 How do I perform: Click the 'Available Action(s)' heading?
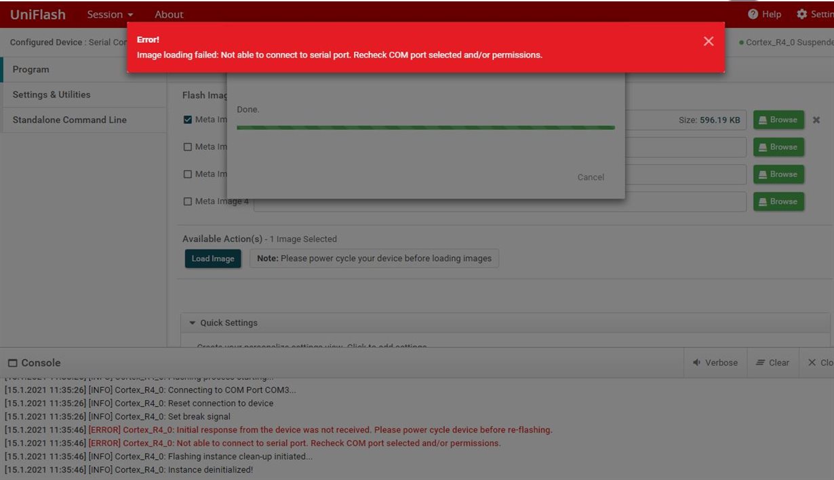222,239
